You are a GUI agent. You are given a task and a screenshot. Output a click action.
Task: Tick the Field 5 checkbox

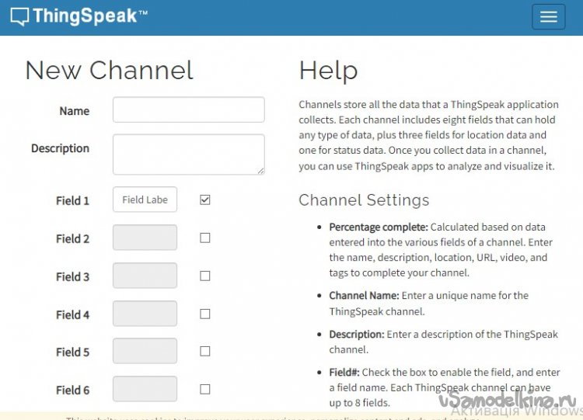tap(205, 351)
